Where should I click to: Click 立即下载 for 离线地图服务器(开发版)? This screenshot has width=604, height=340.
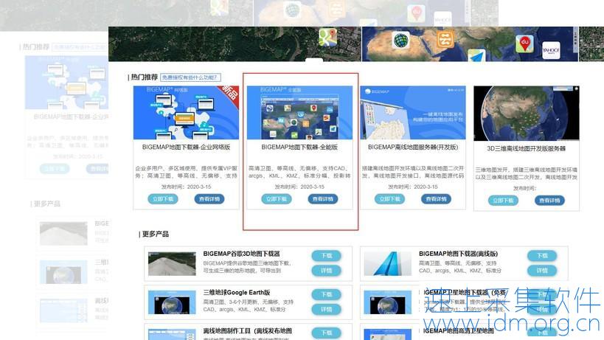click(x=390, y=199)
